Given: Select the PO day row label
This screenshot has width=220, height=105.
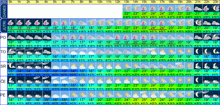Looking at the screenshot, I should [x=3, y=38].
